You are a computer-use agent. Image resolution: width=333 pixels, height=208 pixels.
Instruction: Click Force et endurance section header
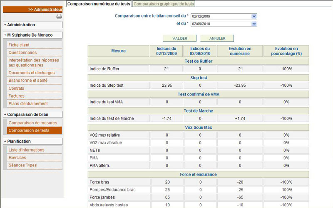click(x=199, y=174)
